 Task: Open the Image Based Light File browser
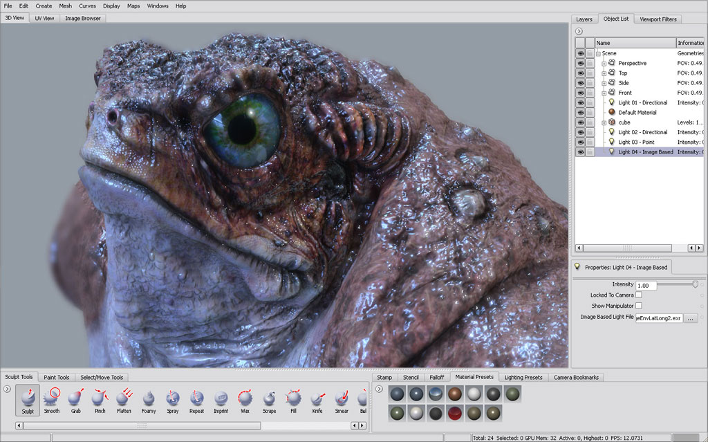689,317
